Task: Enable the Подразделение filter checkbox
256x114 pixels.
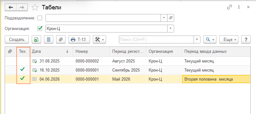Action: [x=40, y=18]
